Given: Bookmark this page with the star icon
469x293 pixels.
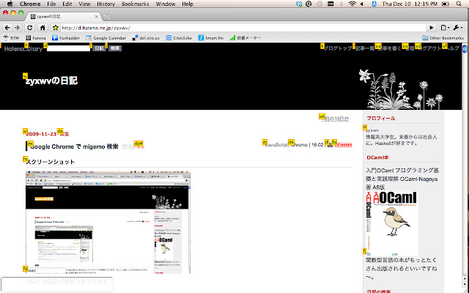Looking at the screenshot, I should 56,28.
